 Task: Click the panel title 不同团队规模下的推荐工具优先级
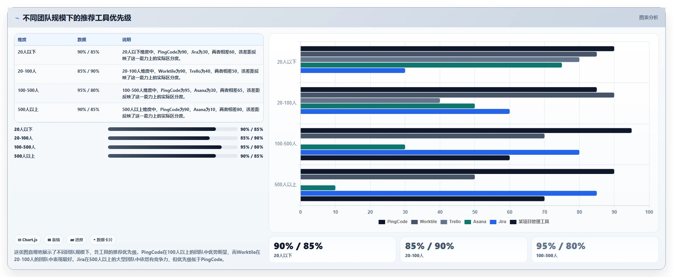77,18
